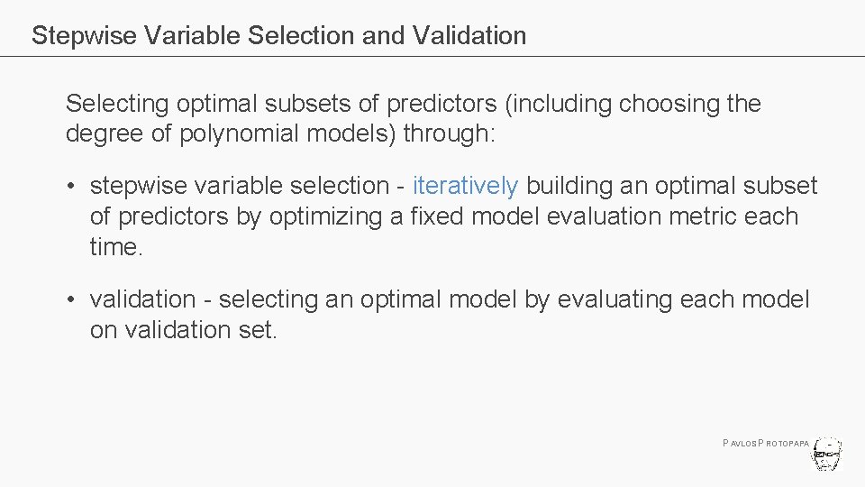Screen dimensions: 865x487
Task: Click "(including choosing the" in the intro
Action: point(633,104)
